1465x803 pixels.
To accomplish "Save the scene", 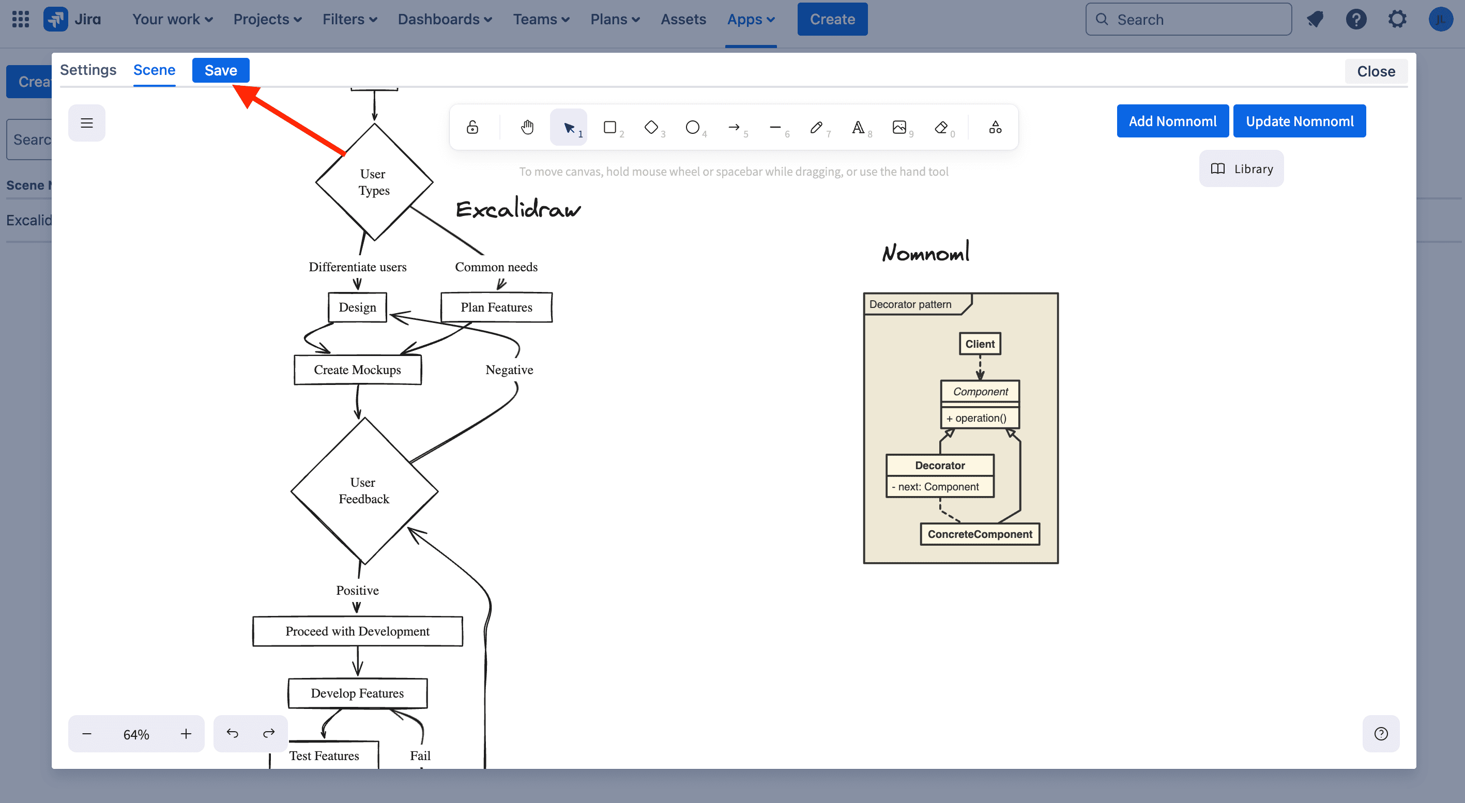I will (x=221, y=70).
